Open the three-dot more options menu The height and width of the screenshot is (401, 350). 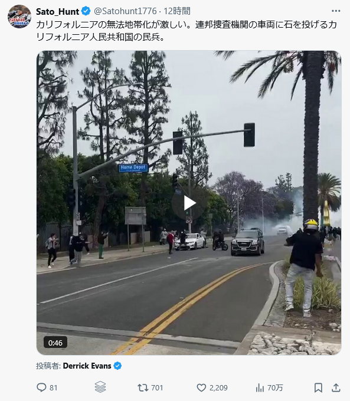(336, 11)
